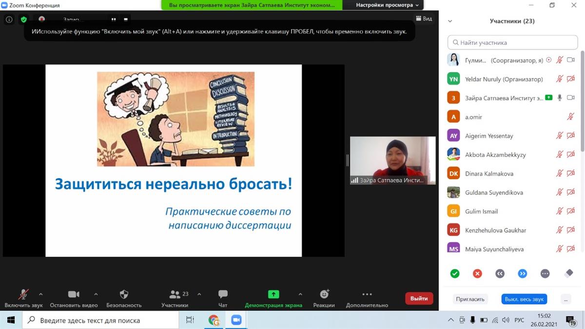Image resolution: width=585 pixels, height=329 pixels.
Task: Click the Security shield icon (Безопасность)
Action: 124,294
